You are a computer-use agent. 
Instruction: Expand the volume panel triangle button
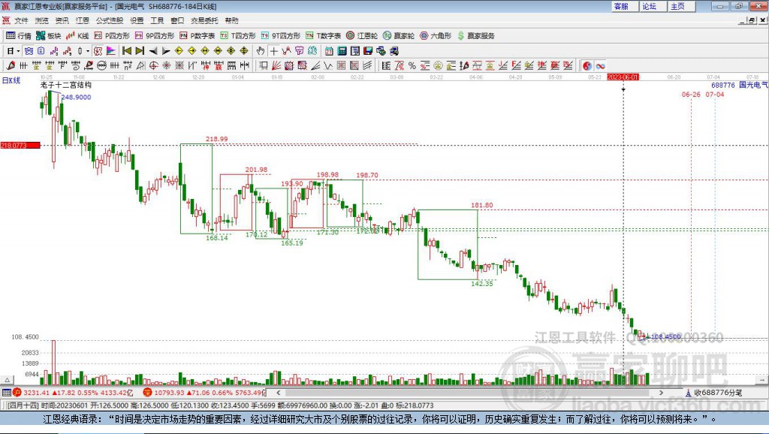(7, 380)
